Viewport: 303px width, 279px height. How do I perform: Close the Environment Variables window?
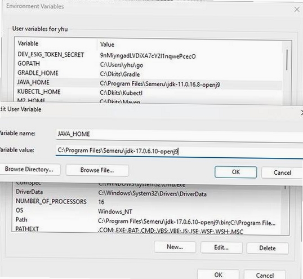tap(297, 9)
